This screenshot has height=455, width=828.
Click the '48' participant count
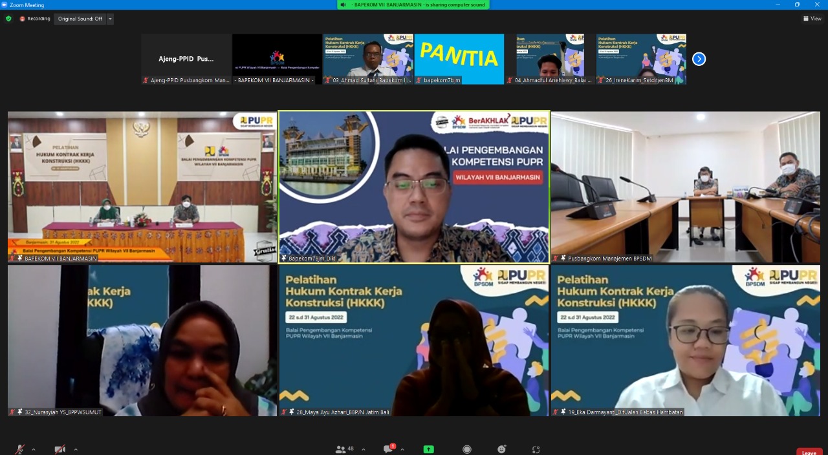coord(351,449)
